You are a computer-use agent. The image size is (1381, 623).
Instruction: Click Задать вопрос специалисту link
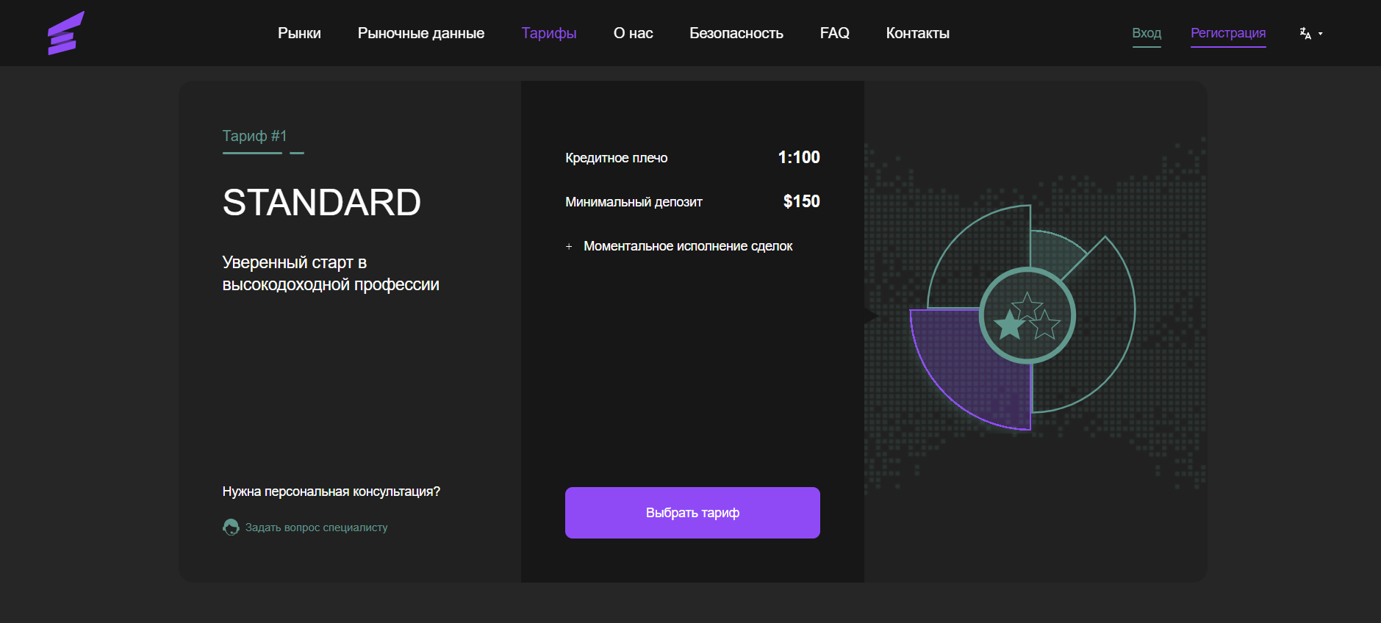tap(316, 527)
